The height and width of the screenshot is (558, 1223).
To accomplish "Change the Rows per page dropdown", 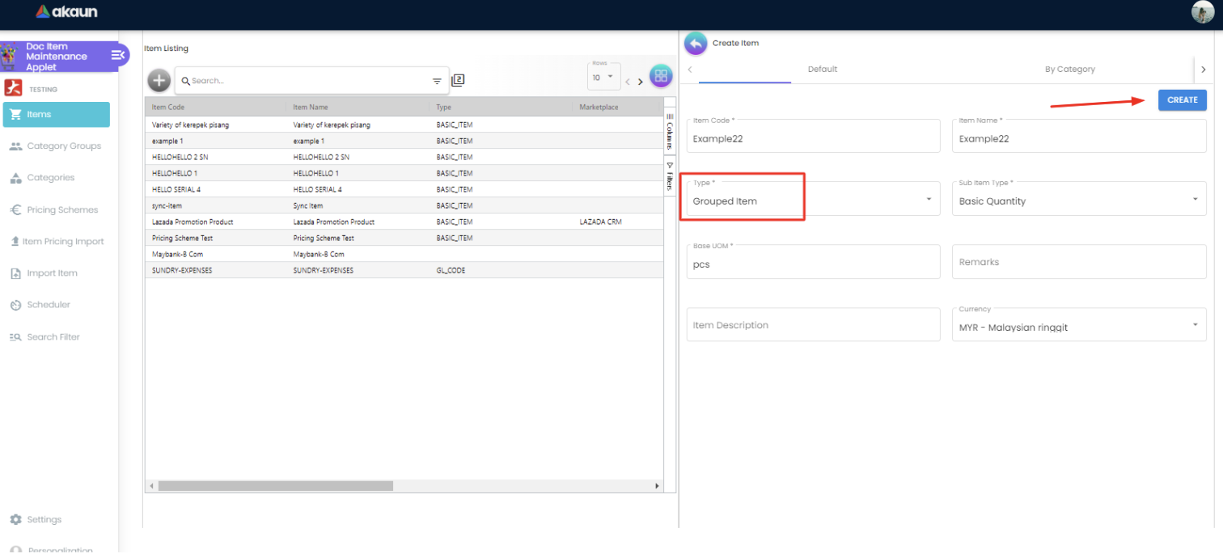I will 603,78.
